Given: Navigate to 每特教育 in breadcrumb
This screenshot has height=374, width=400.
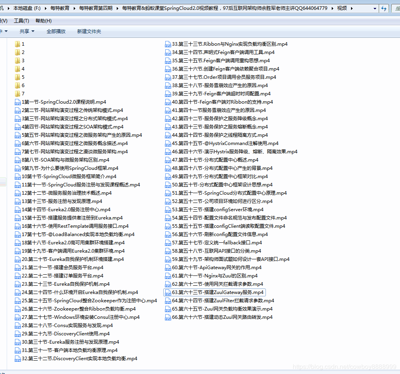Looking at the screenshot, I should coord(60,8).
